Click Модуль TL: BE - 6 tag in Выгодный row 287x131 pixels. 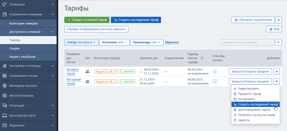click(106, 82)
